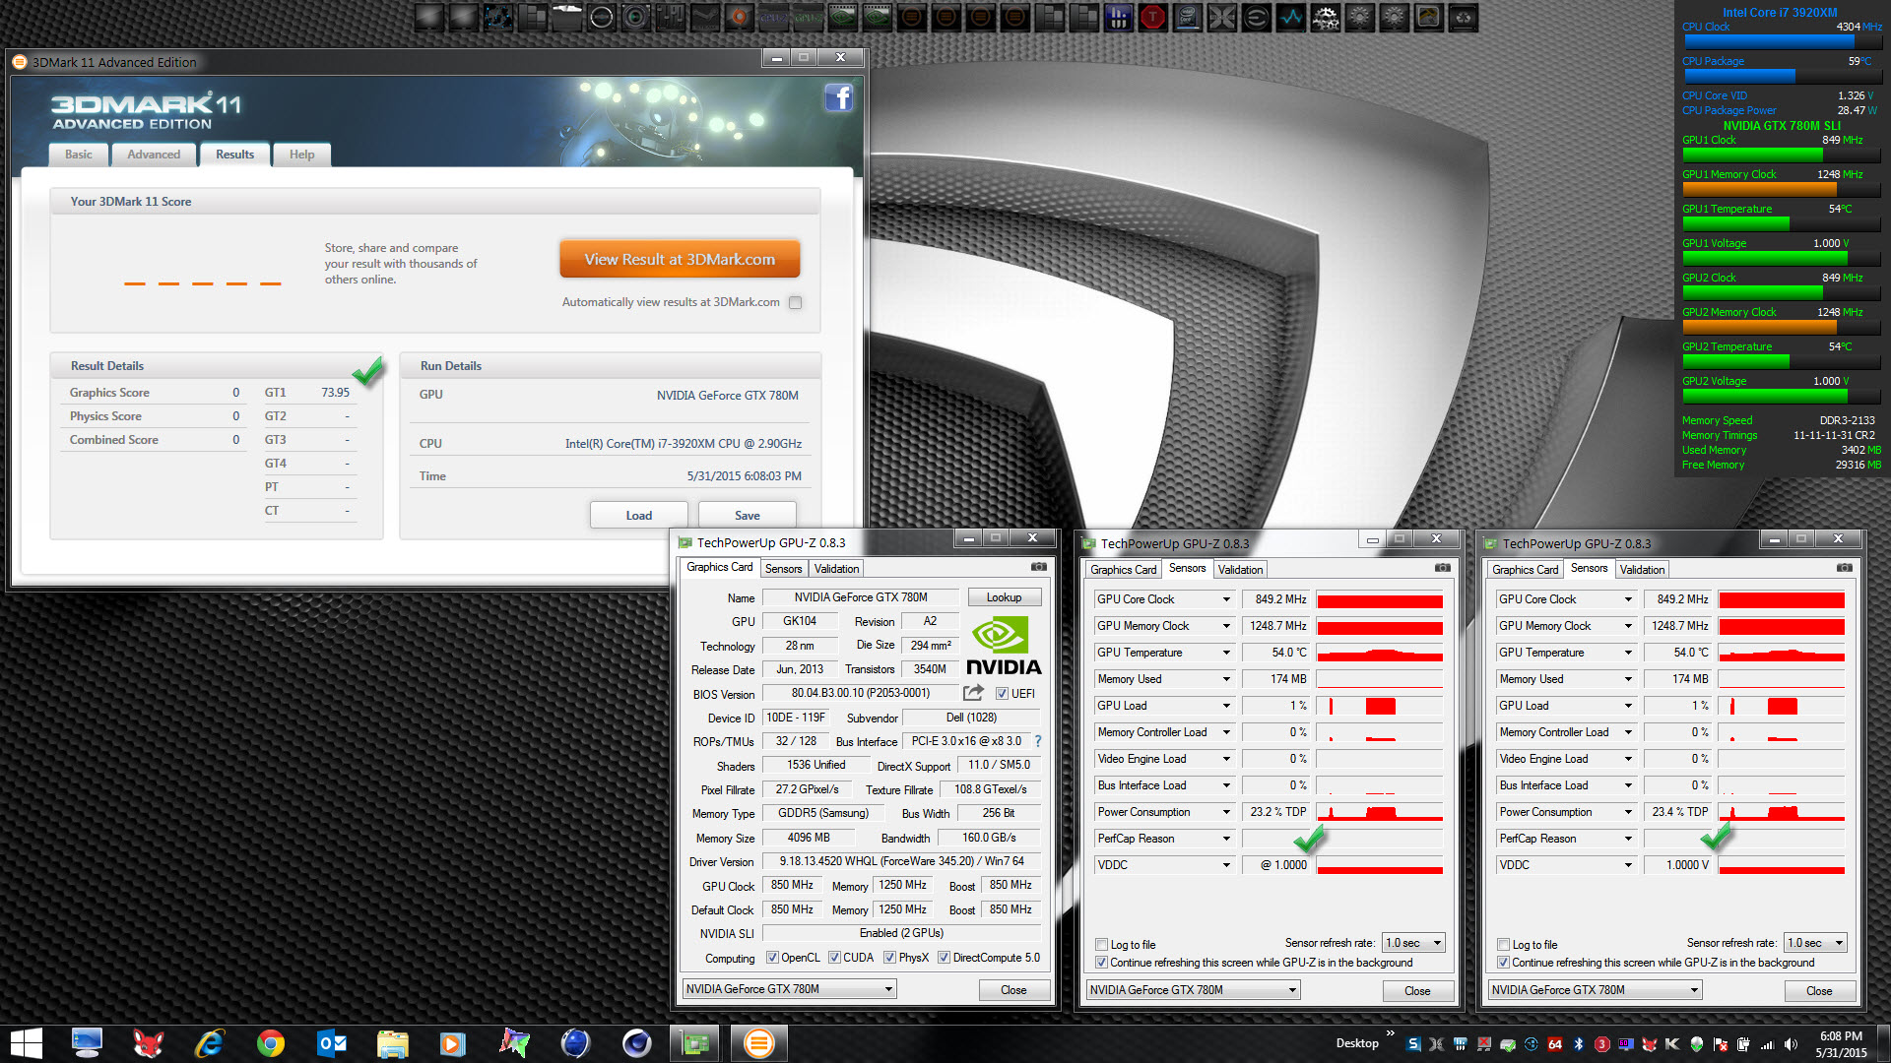Click the red 64 tray icon
Screen dimensions: 1891x1063
pyautogui.click(x=1555, y=1044)
